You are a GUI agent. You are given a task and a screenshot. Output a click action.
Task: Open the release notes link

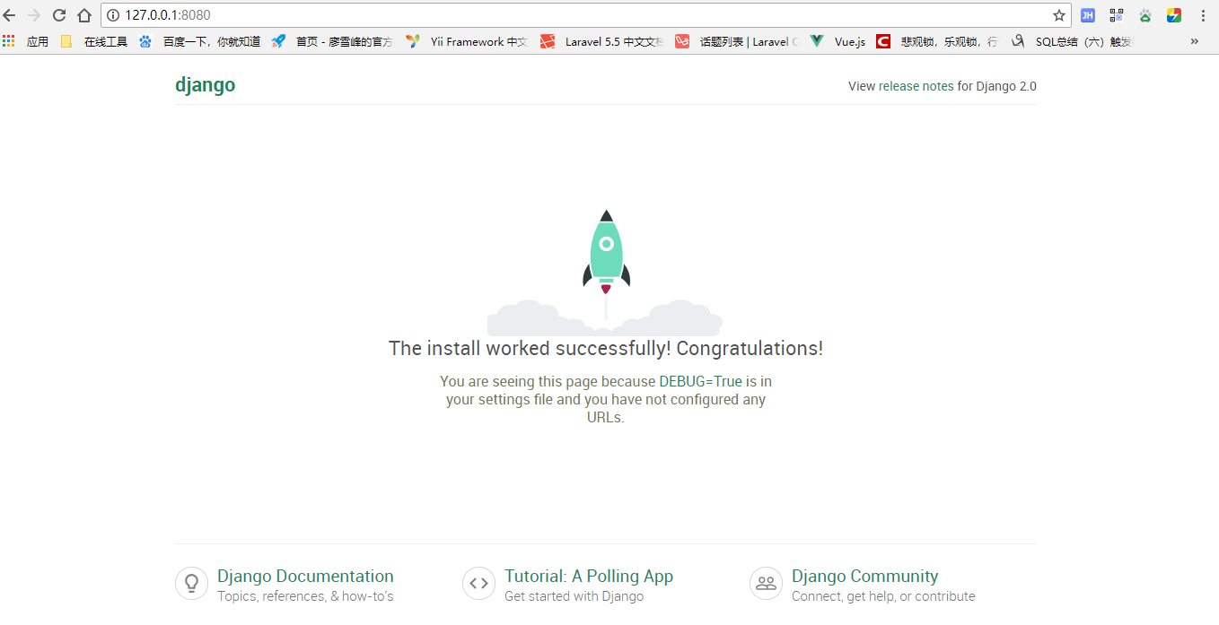[916, 86]
